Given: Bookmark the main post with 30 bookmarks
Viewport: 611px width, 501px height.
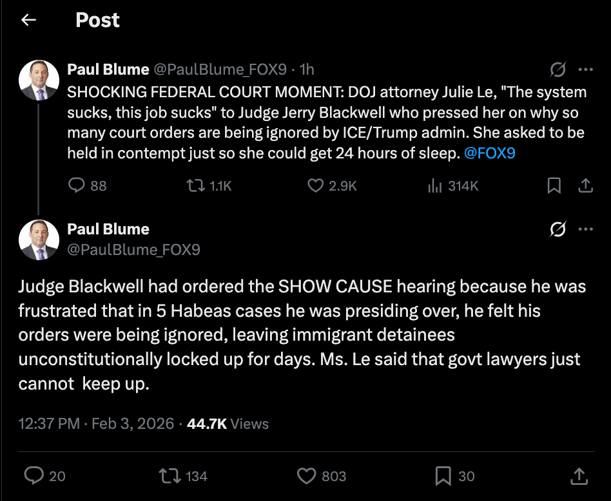Looking at the screenshot, I should point(443,476).
